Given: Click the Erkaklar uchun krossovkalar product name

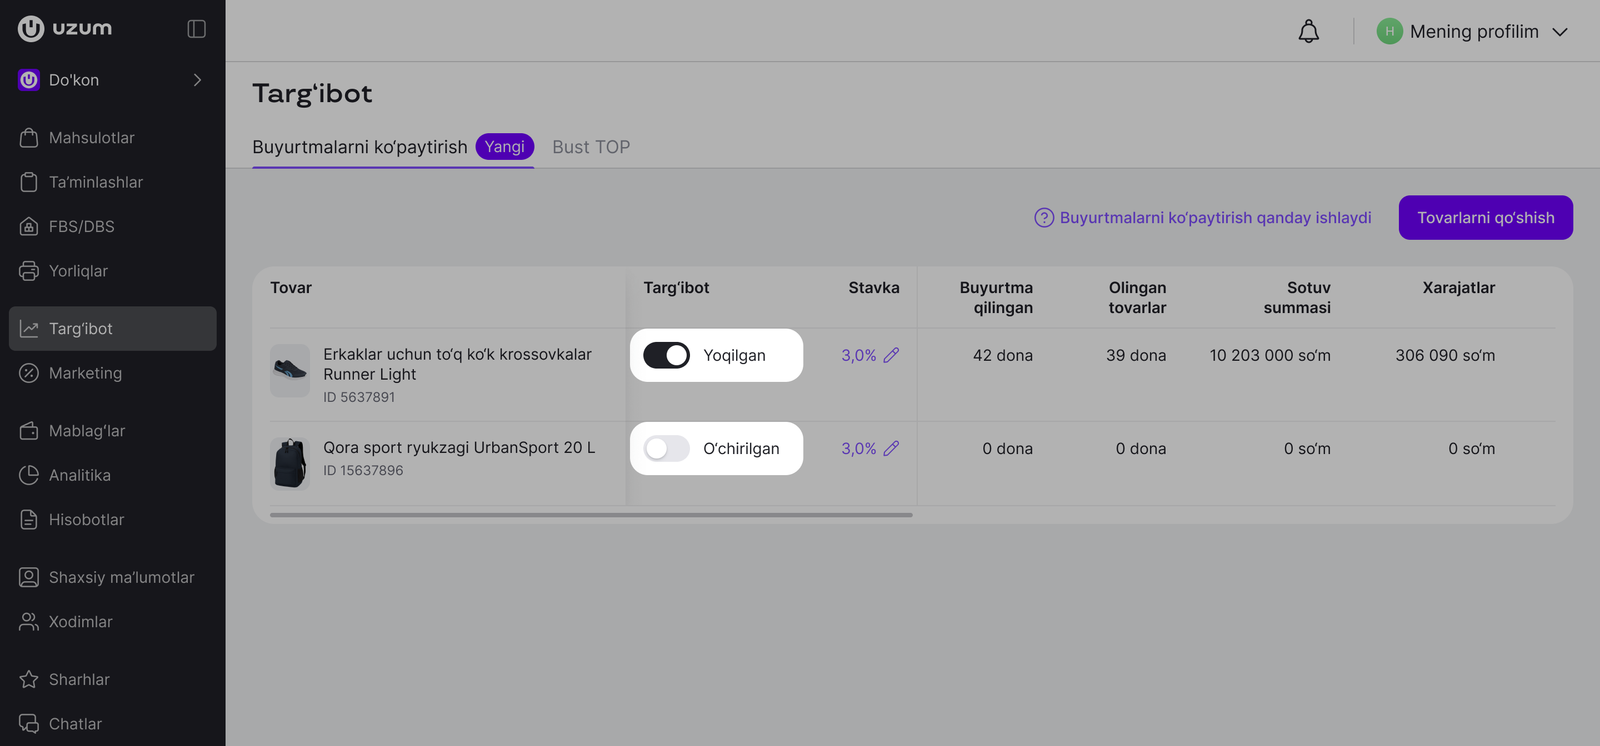Looking at the screenshot, I should click(x=457, y=364).
